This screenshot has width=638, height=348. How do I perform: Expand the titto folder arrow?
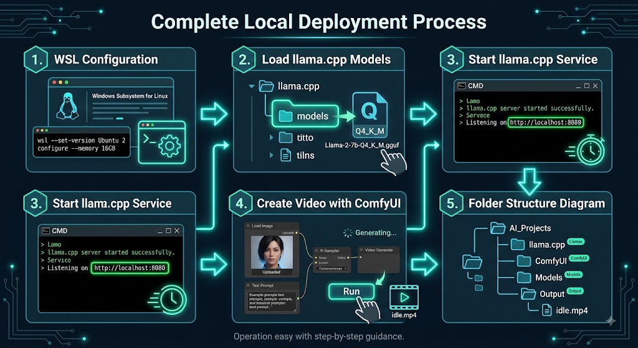coord(272,138)
